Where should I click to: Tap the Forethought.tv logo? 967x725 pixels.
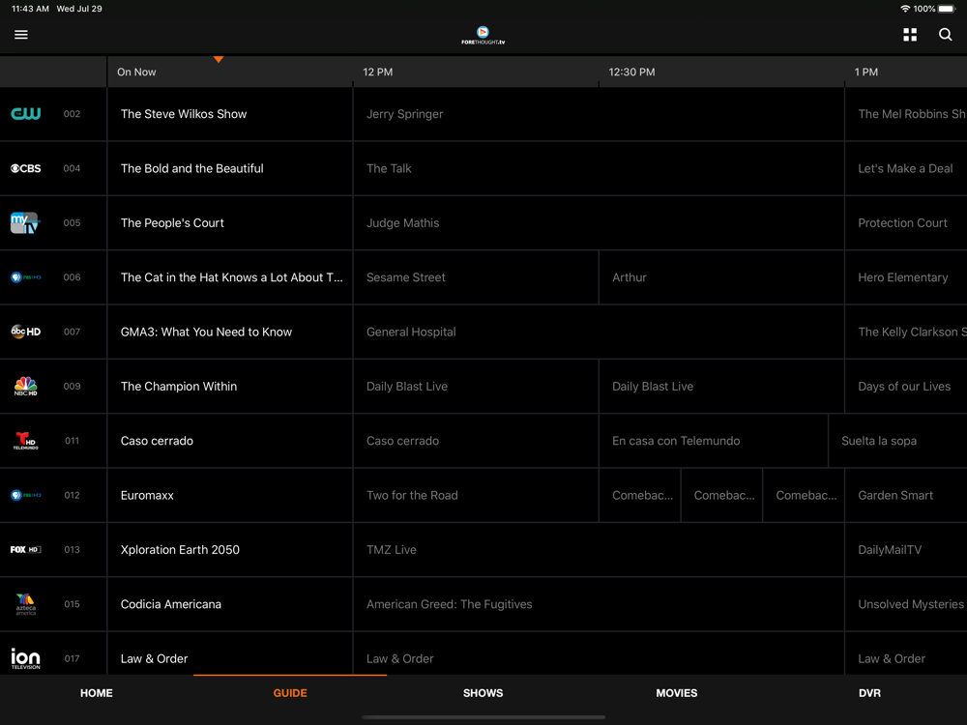pyautogui.click(x=483, y=35)
